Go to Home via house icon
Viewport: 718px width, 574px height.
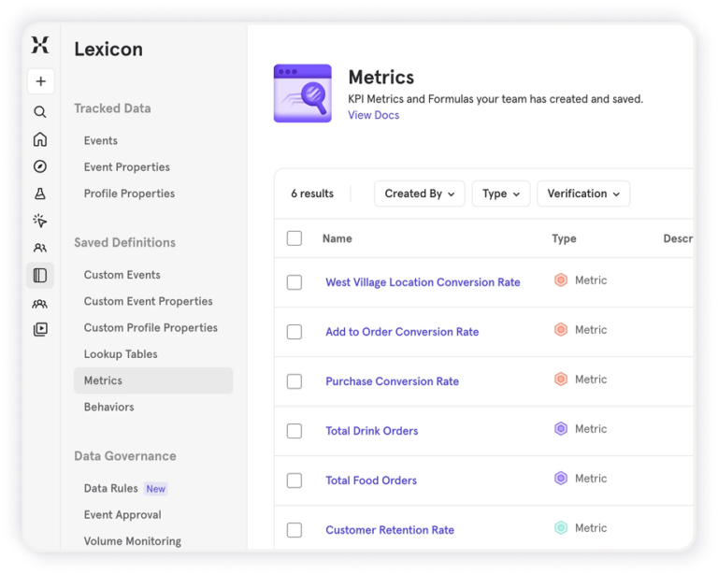click(40, 139)
